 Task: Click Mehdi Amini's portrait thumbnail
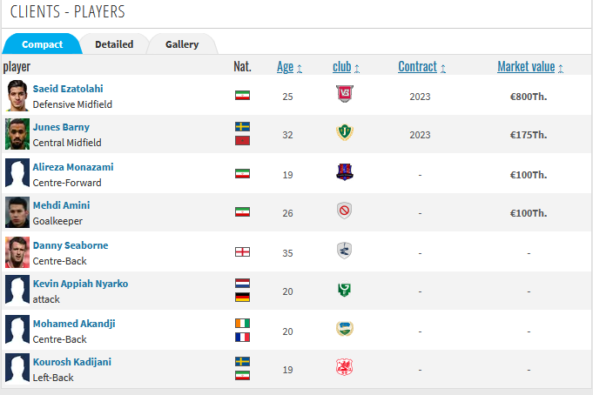(x=17, y=212)
